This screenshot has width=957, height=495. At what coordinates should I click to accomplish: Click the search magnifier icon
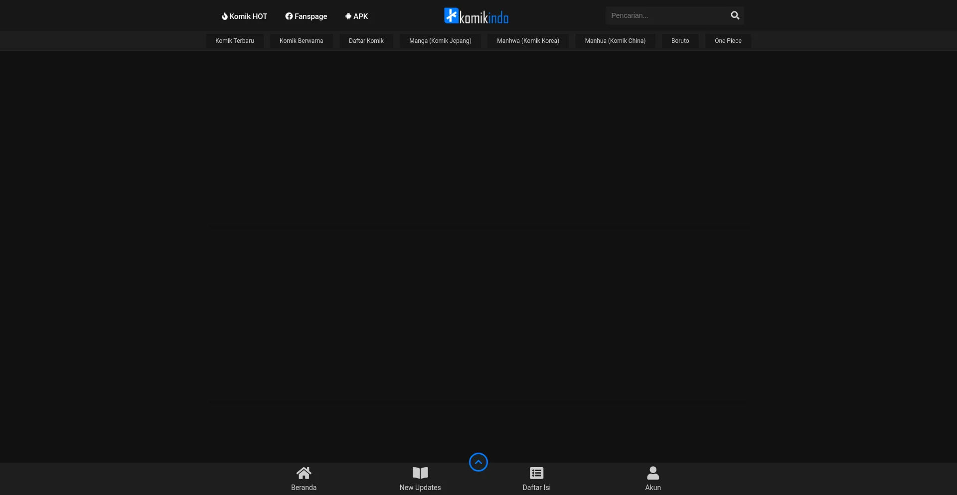[x=735, y=15]
